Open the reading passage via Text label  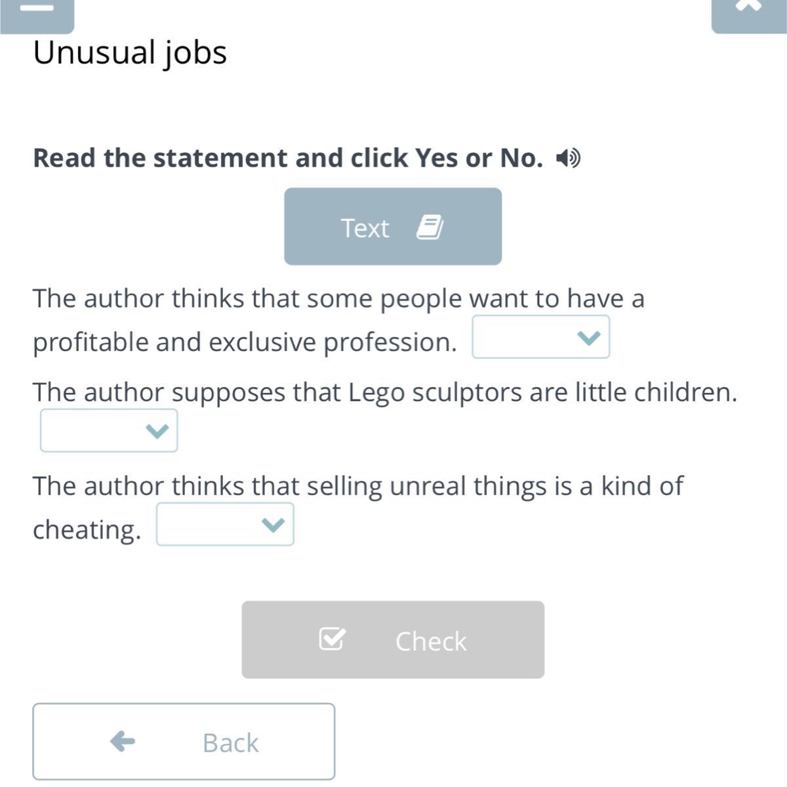pos(365,228)
